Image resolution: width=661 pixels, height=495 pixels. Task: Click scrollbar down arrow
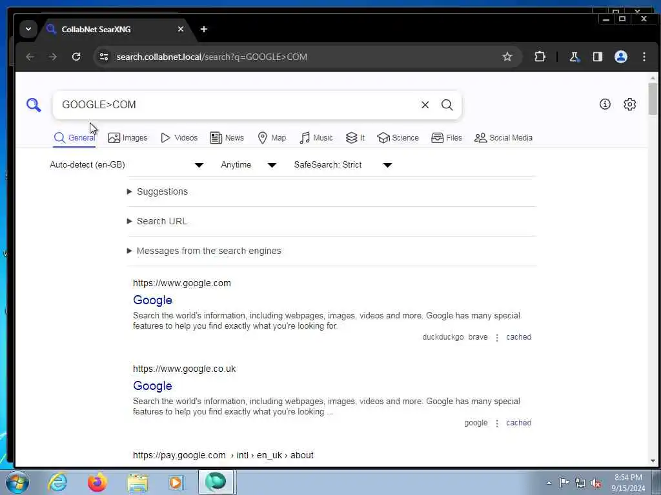tap(653, 461)
